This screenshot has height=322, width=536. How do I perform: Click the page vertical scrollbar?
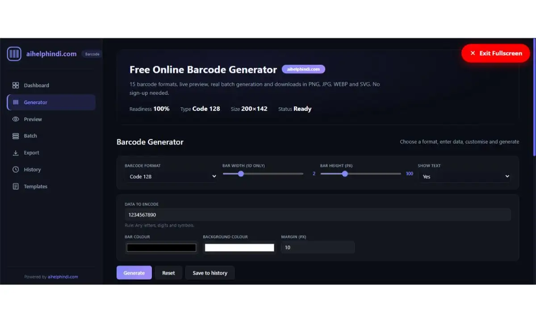coord(534,97)
